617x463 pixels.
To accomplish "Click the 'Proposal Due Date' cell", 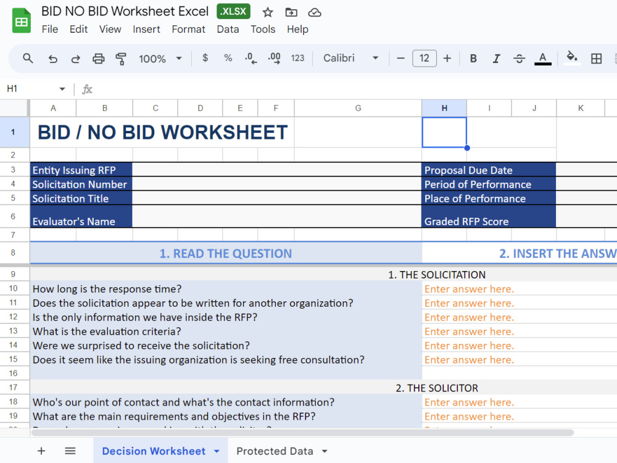I will [x=489, y=170].
